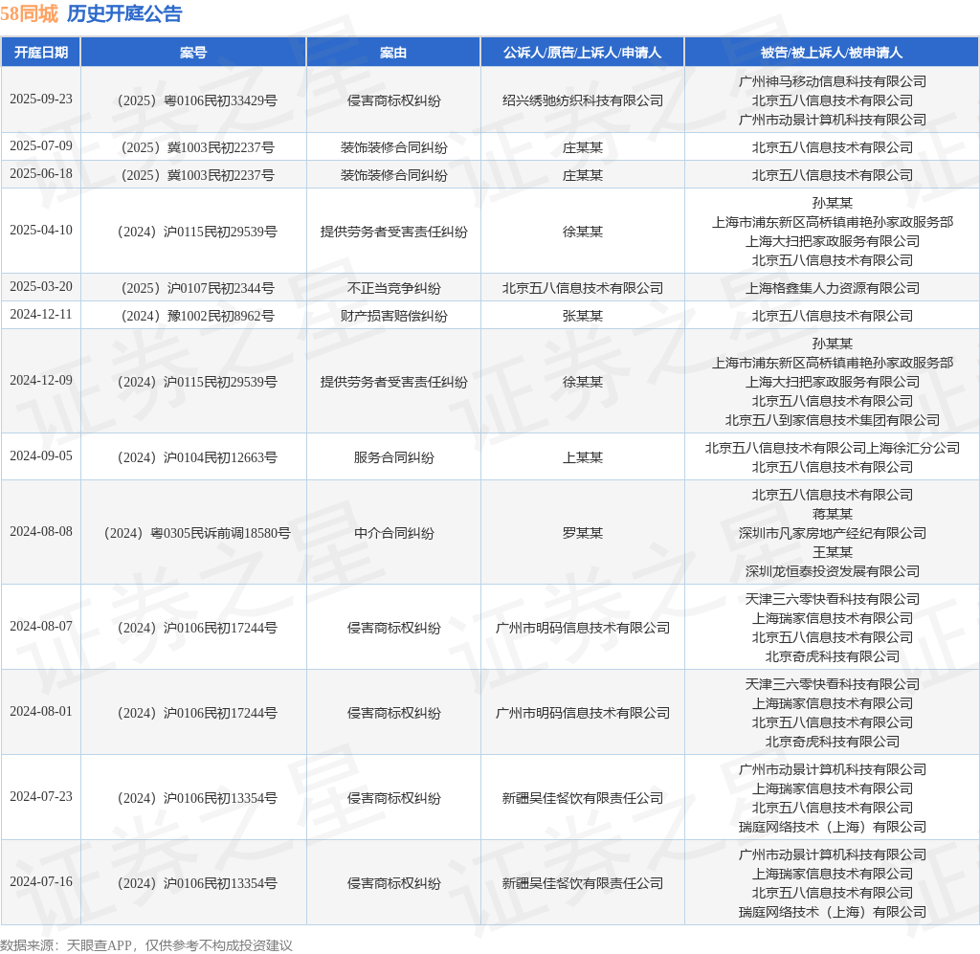The height and width of the screenshot is (954, 980).
Task: Click plaintiff 张某某
Action: coord(583,316)
